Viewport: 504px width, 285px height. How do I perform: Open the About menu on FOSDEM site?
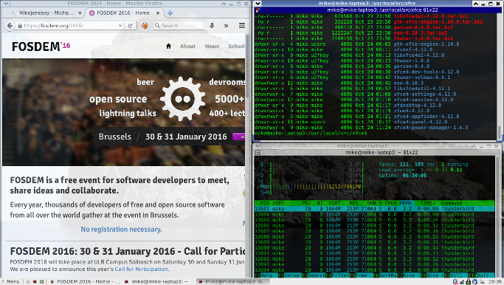click(187, 47)
